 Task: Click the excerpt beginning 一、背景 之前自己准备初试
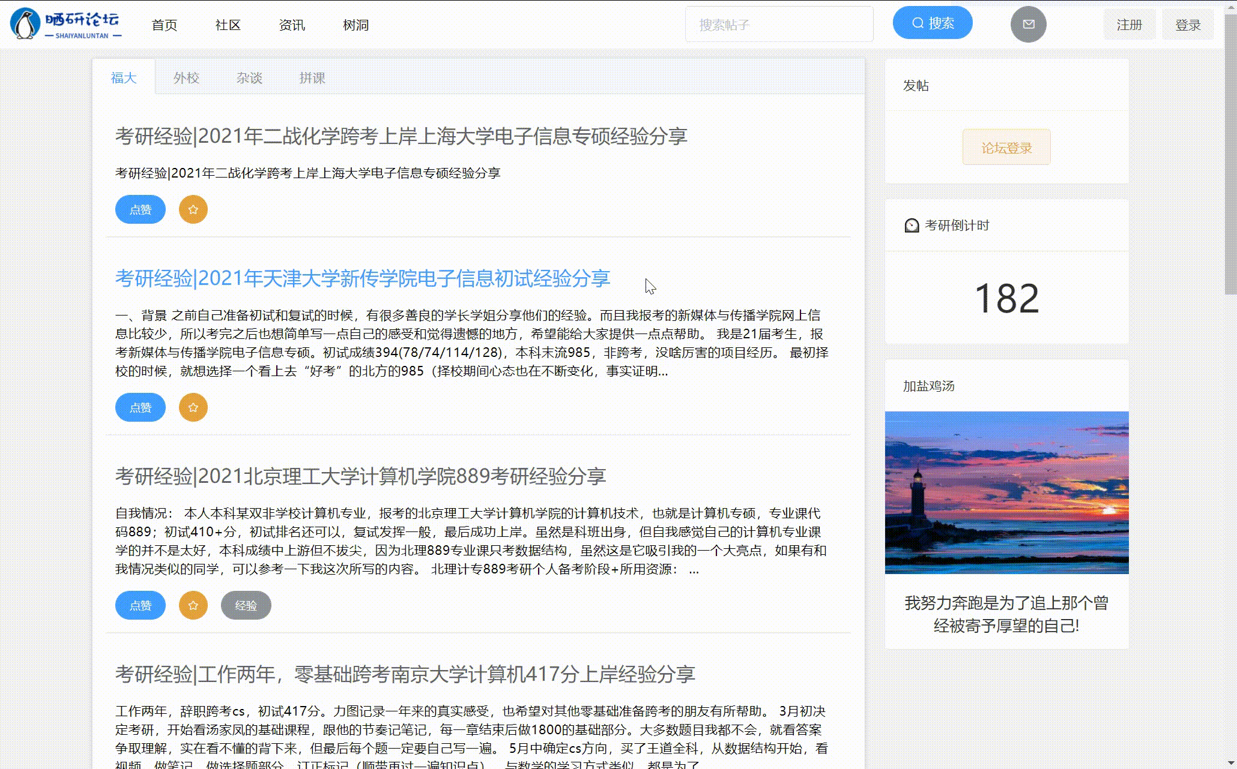tap(472, 343)
